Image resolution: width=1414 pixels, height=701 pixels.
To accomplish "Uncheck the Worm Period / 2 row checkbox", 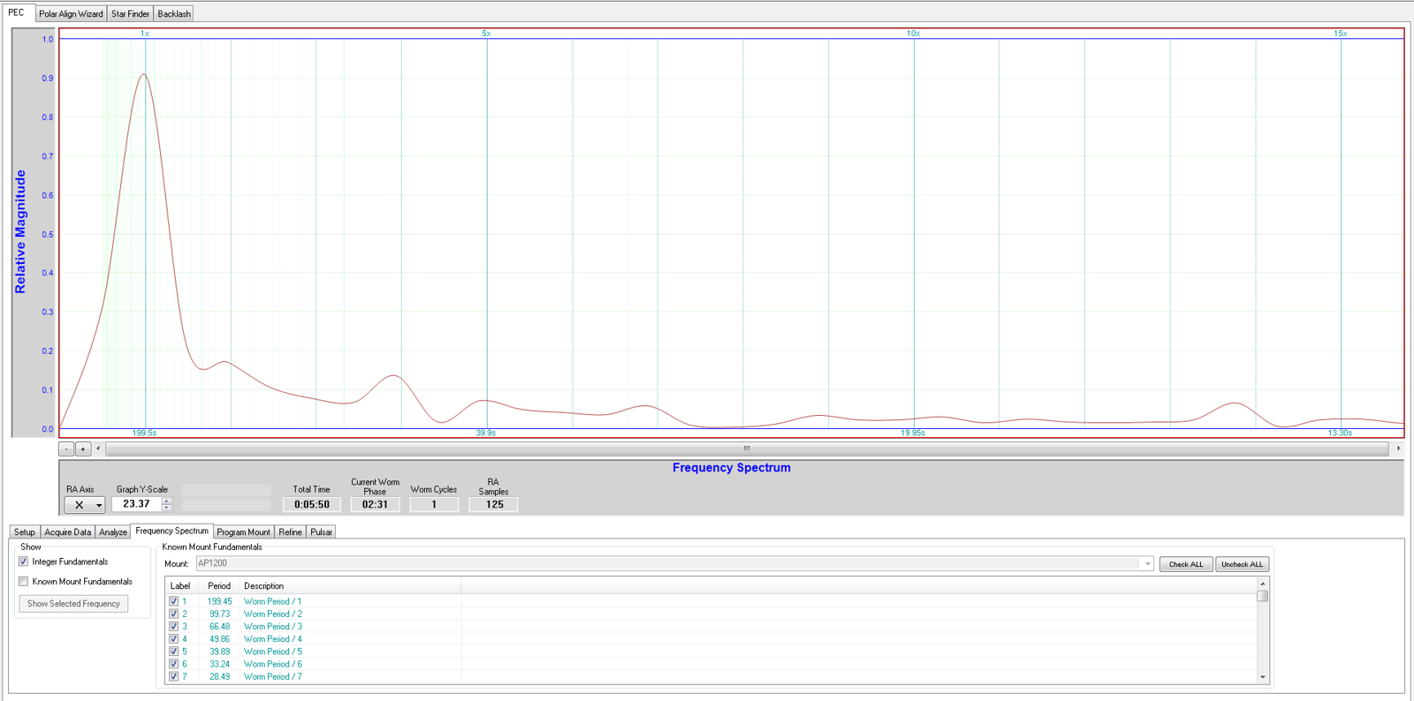I will 173,614.
